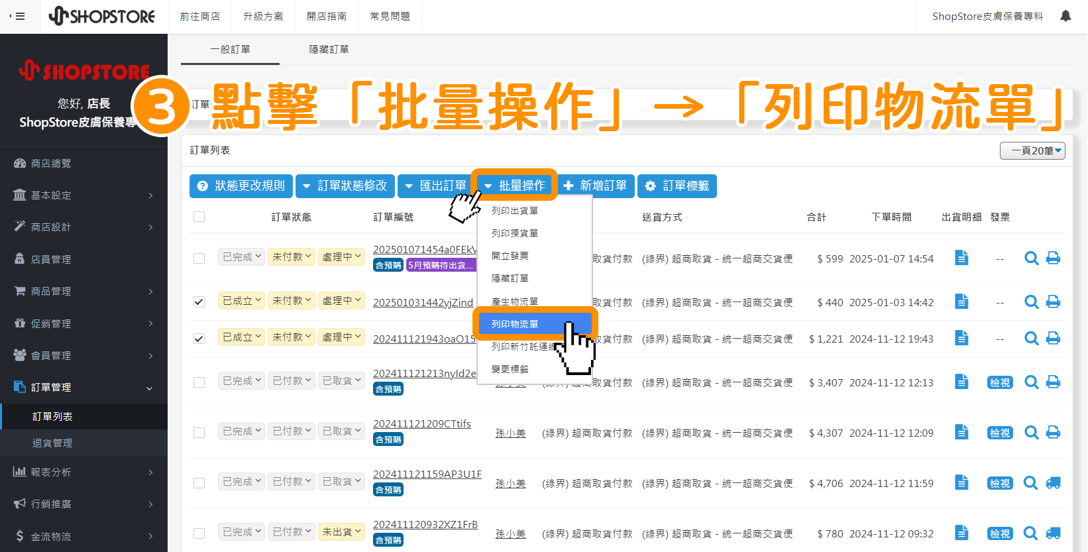Click customer name 孫小美 in $4,307 row

tap(511, 433)
